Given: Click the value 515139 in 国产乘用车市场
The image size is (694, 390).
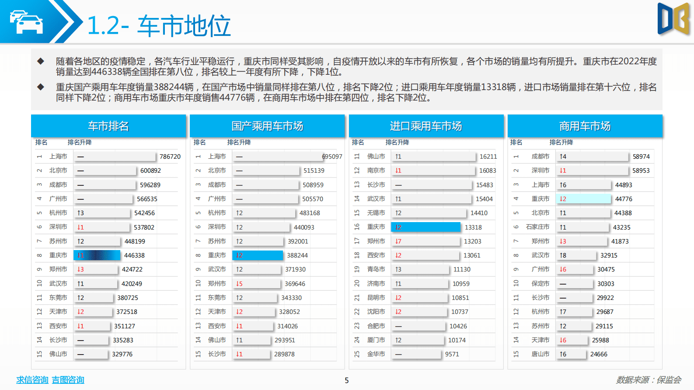Looking at the screenshot, I should tap(314, 171).
